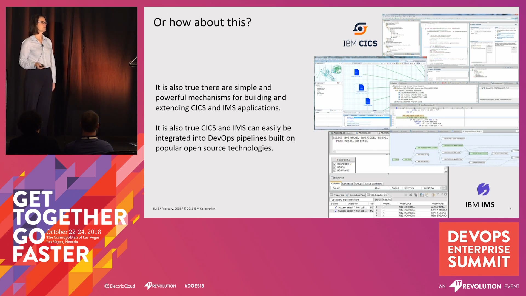This screenshot has width=526, height=296.
Task: Open the *Script2.sql editor tab
Action: pyautogui.click(x=365, y=133)
